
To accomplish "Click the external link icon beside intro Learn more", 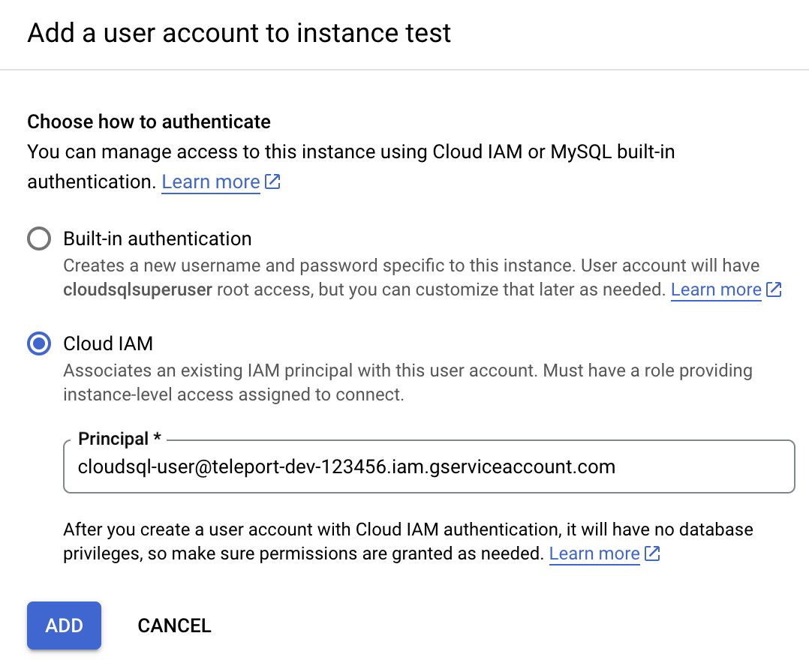I will [x=272, y=181].
